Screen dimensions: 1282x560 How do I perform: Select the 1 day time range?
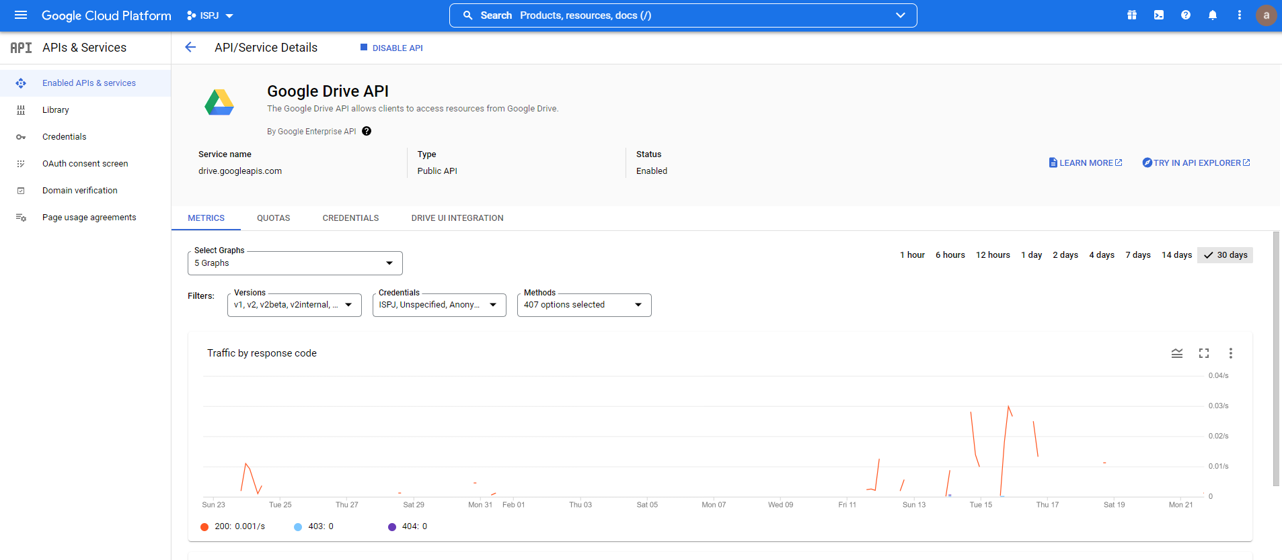pyautogui.click(x=1031, y=255)
